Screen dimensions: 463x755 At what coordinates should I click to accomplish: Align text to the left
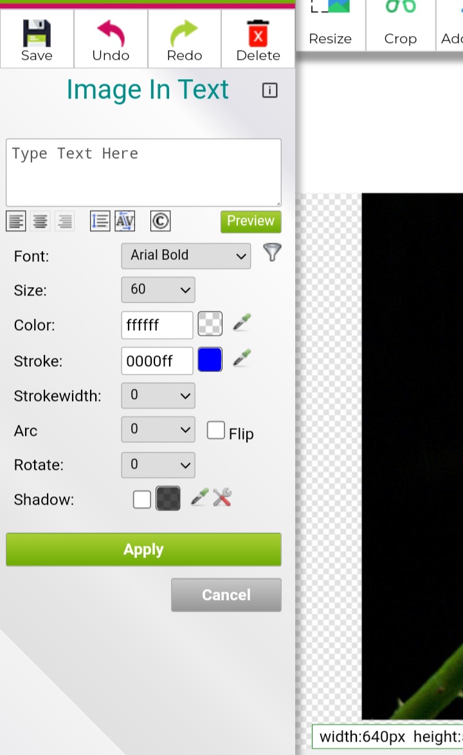pyautogui.click(x=16, y=221)
